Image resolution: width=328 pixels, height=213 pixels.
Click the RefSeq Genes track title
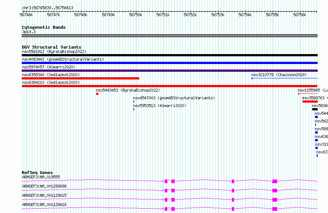coord(37,173)
